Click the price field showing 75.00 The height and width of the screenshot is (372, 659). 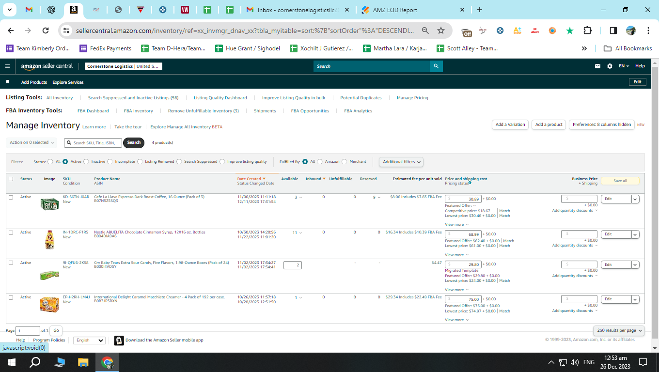point(463,299)
